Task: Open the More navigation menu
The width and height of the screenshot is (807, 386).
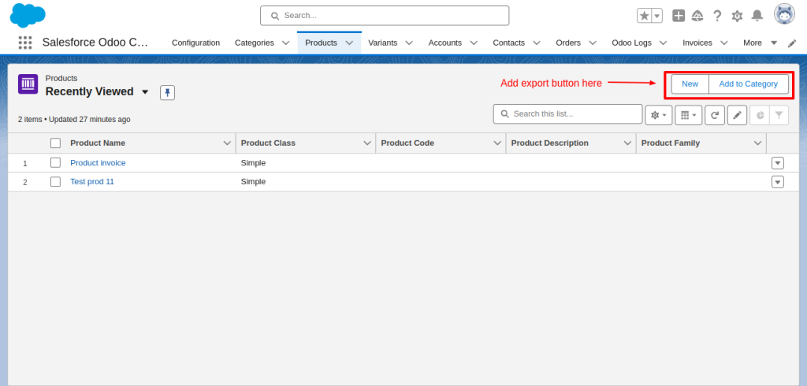Action: point(760,43)
